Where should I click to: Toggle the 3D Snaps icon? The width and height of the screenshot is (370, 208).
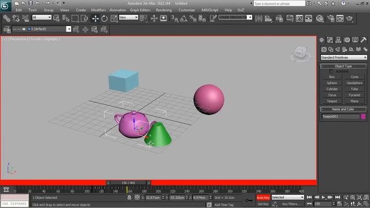pos(175,18)
